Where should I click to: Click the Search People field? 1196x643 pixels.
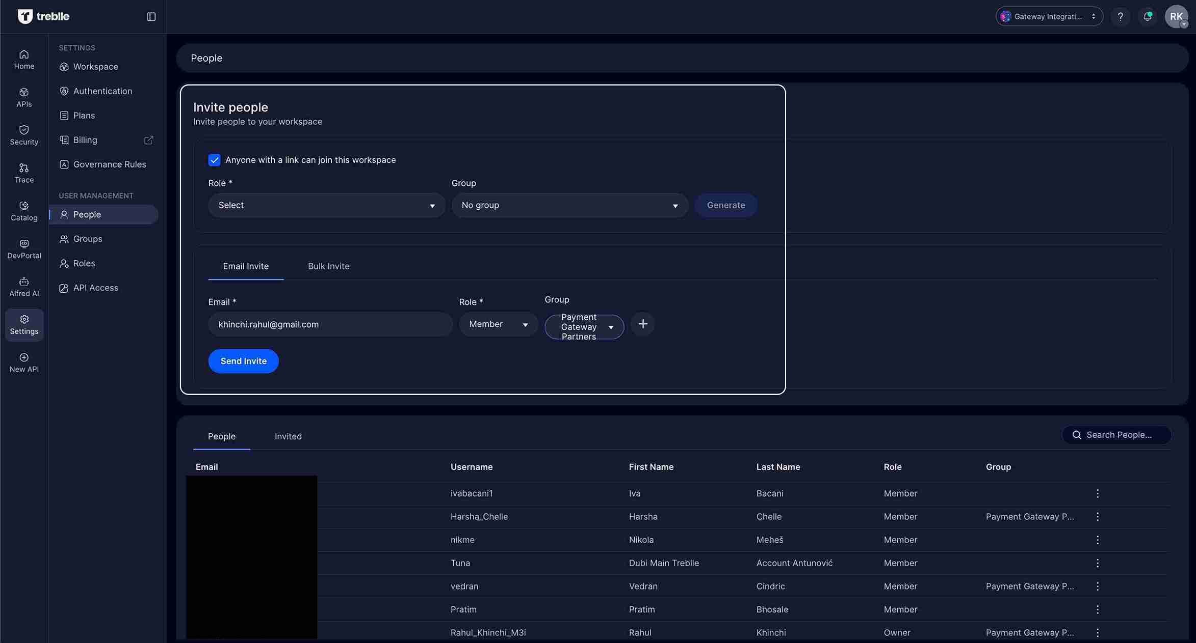click(x=1116, y=434)
